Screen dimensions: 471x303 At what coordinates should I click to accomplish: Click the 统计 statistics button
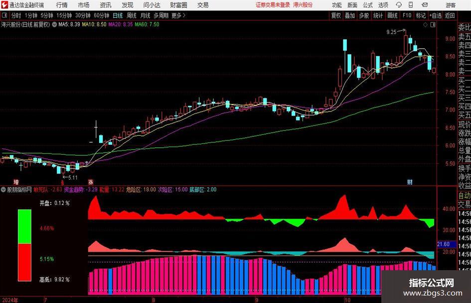378,15
